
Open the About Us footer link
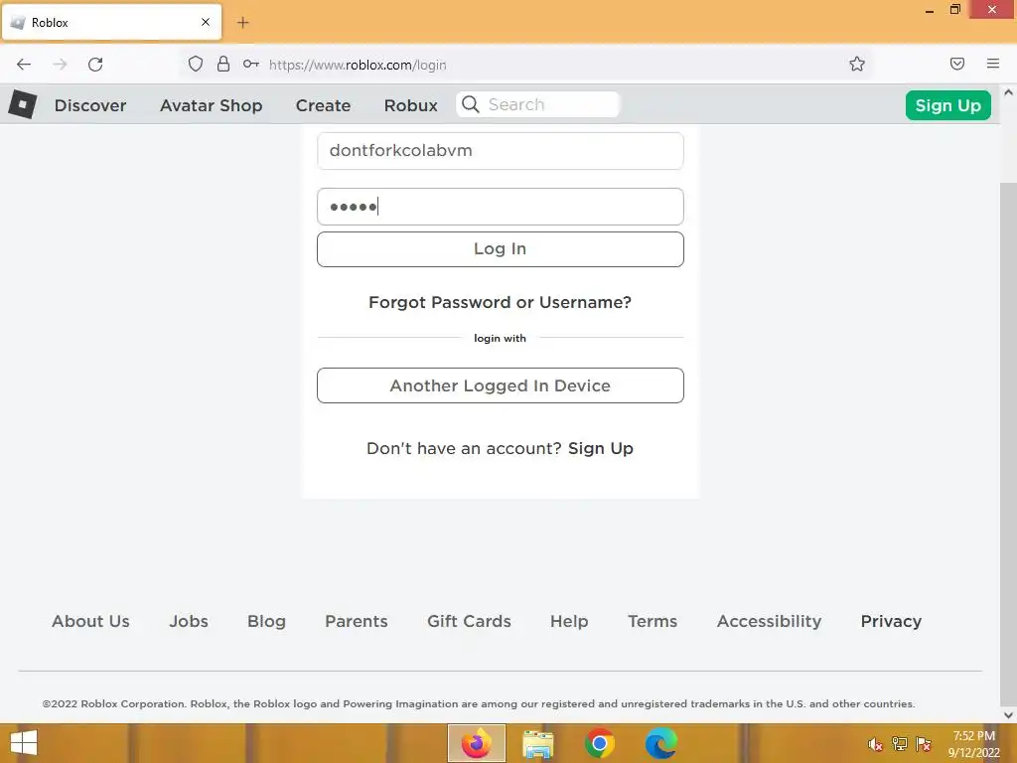click(x=90, y=621)
